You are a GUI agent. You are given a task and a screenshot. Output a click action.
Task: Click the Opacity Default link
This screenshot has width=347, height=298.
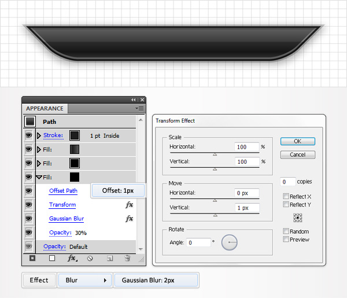(x=54, y=247)
